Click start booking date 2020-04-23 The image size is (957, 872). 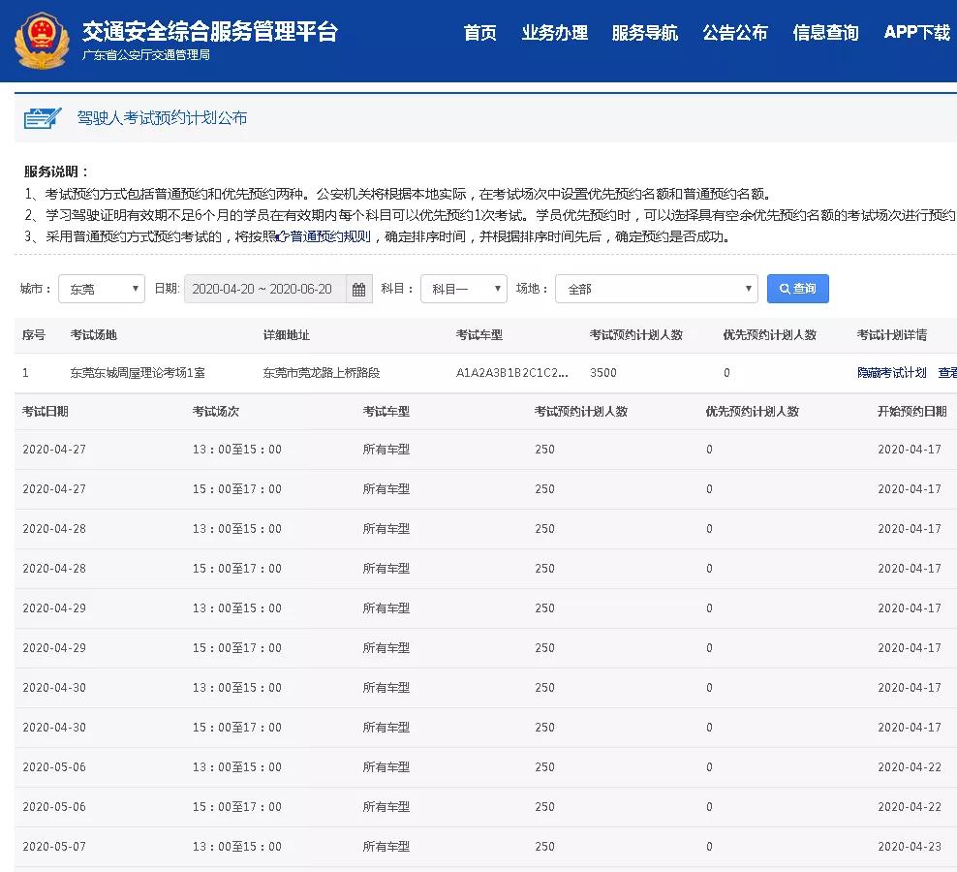(x=910, y=847)
